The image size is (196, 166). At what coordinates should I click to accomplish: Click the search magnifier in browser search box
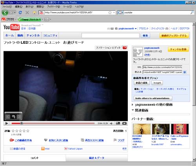[192, 13]
